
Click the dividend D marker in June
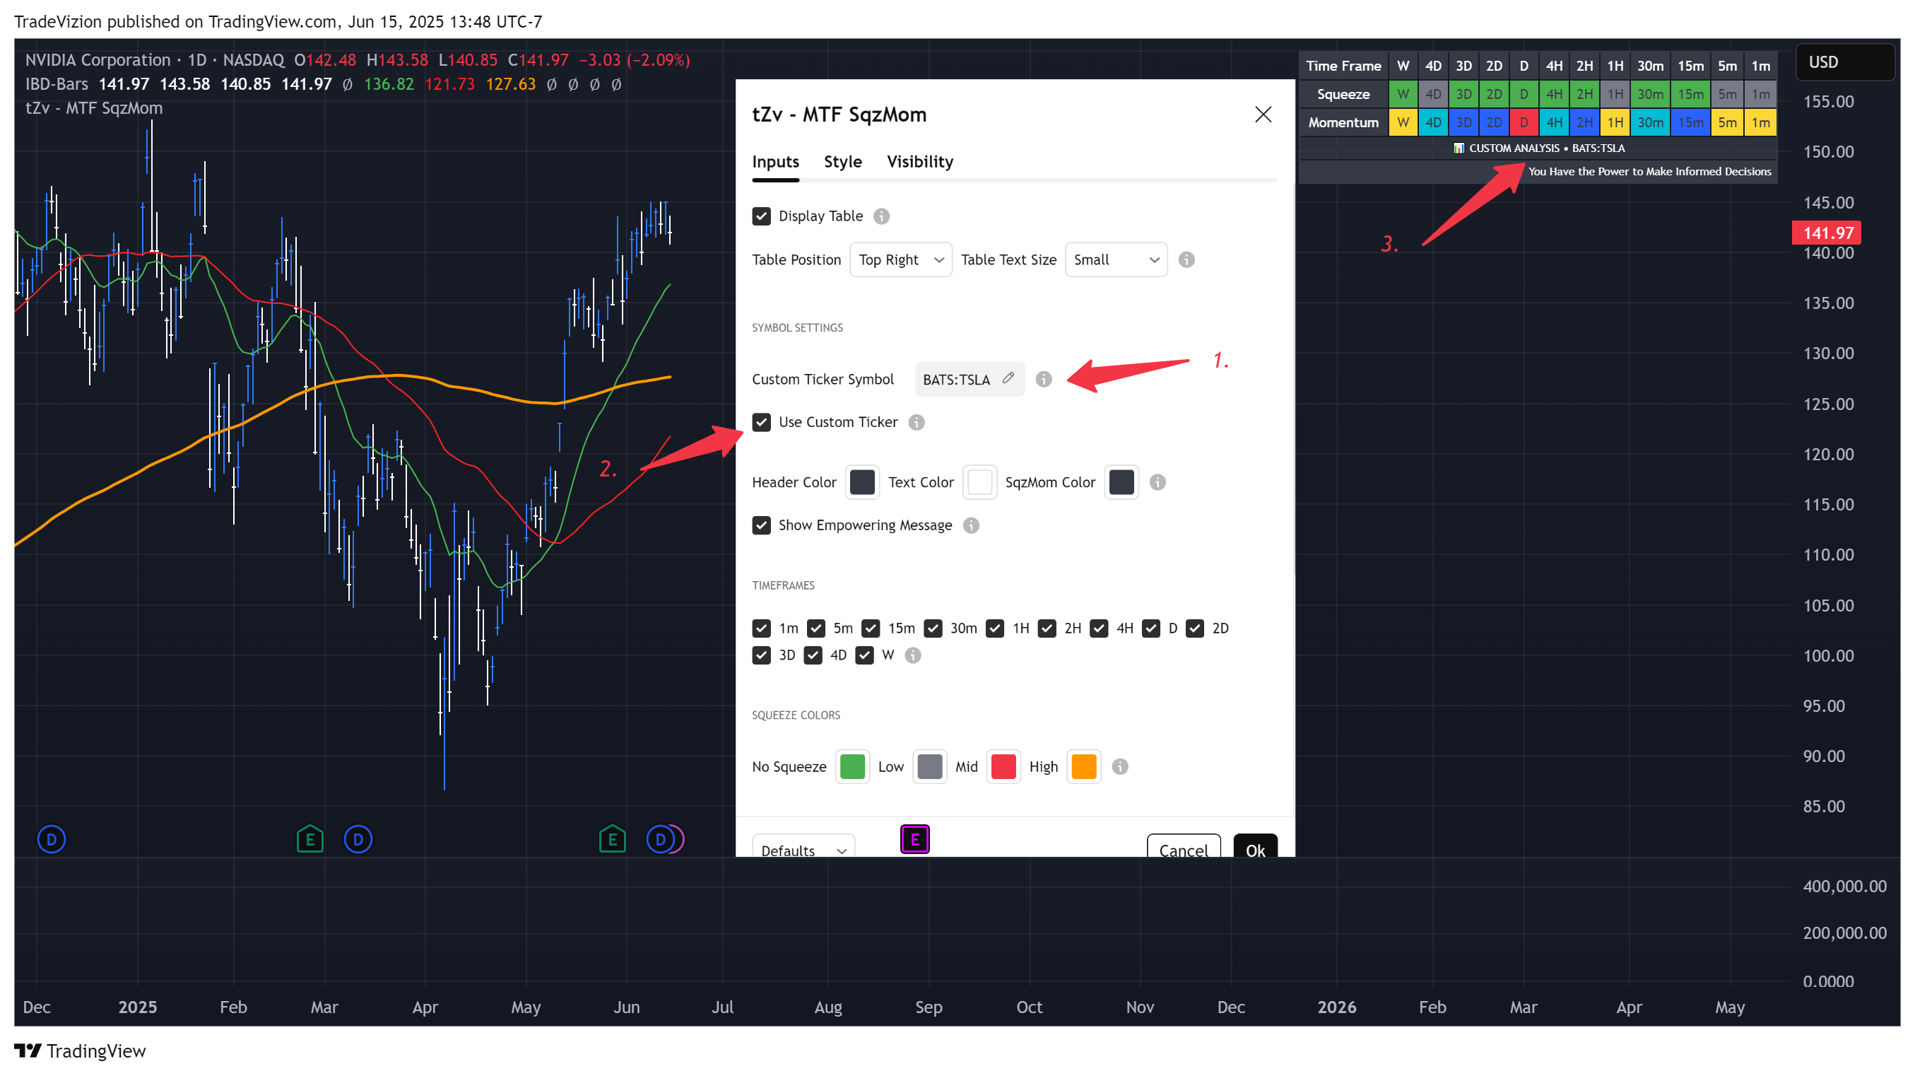pyautogui.click(x=660, y=840)
